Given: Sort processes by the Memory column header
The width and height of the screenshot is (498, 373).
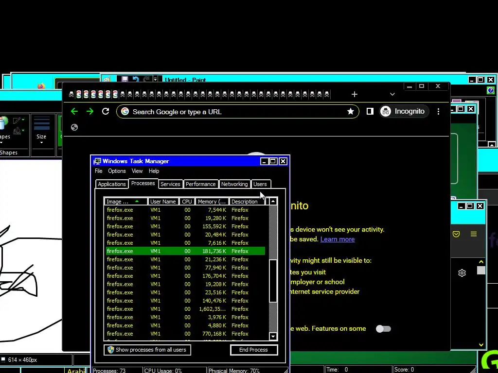Looking at the screenshot, I should 212,202.
